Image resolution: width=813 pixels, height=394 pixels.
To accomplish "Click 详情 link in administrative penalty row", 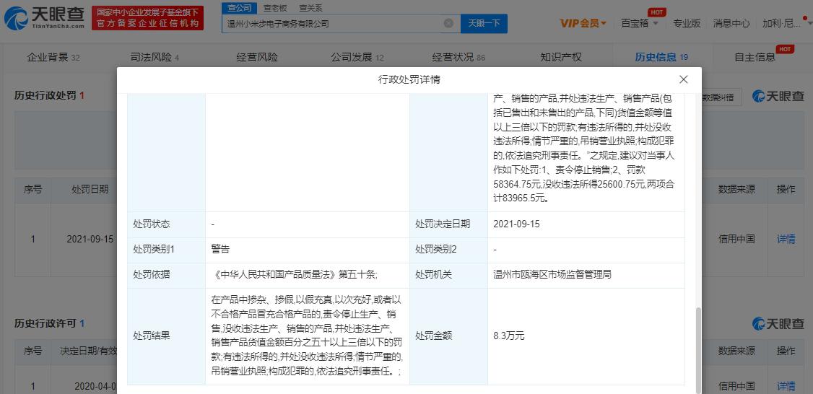I will click(x=786, y=239).
